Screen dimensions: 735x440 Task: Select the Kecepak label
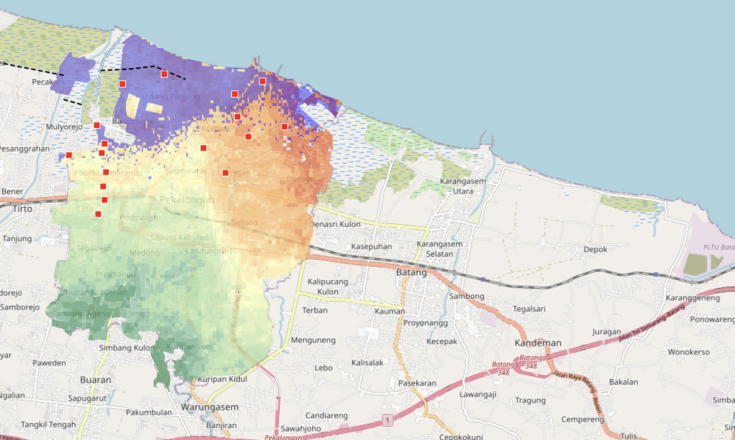[x=441, y=342]
